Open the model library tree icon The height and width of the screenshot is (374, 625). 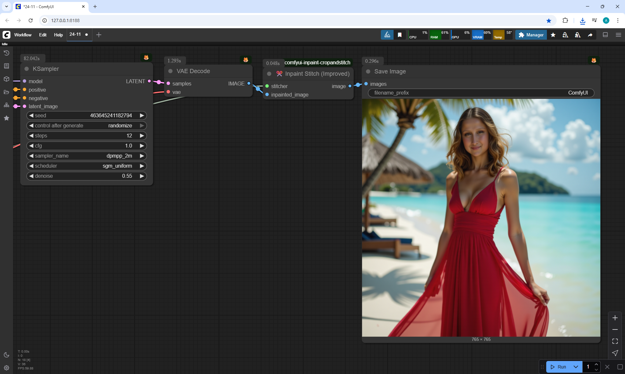tap(7, 105)
